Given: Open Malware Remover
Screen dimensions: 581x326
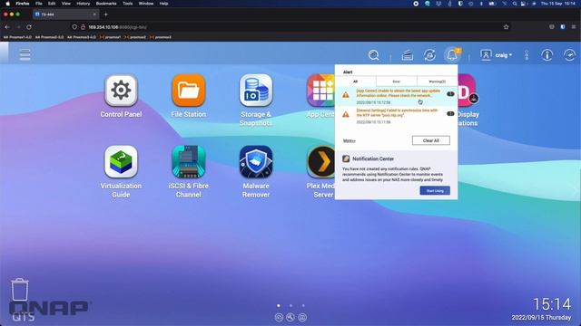Looking at the screenshot, I should (x=256, y=162).
